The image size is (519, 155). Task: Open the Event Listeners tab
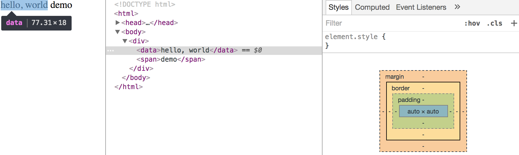pos(421,7)
